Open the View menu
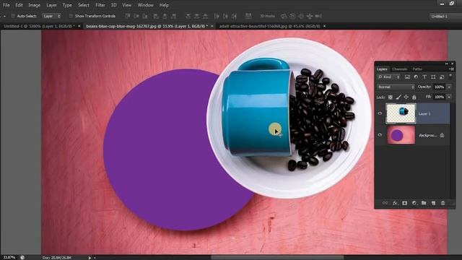Screen dimensions: 462x260 [x=127, y=5]
